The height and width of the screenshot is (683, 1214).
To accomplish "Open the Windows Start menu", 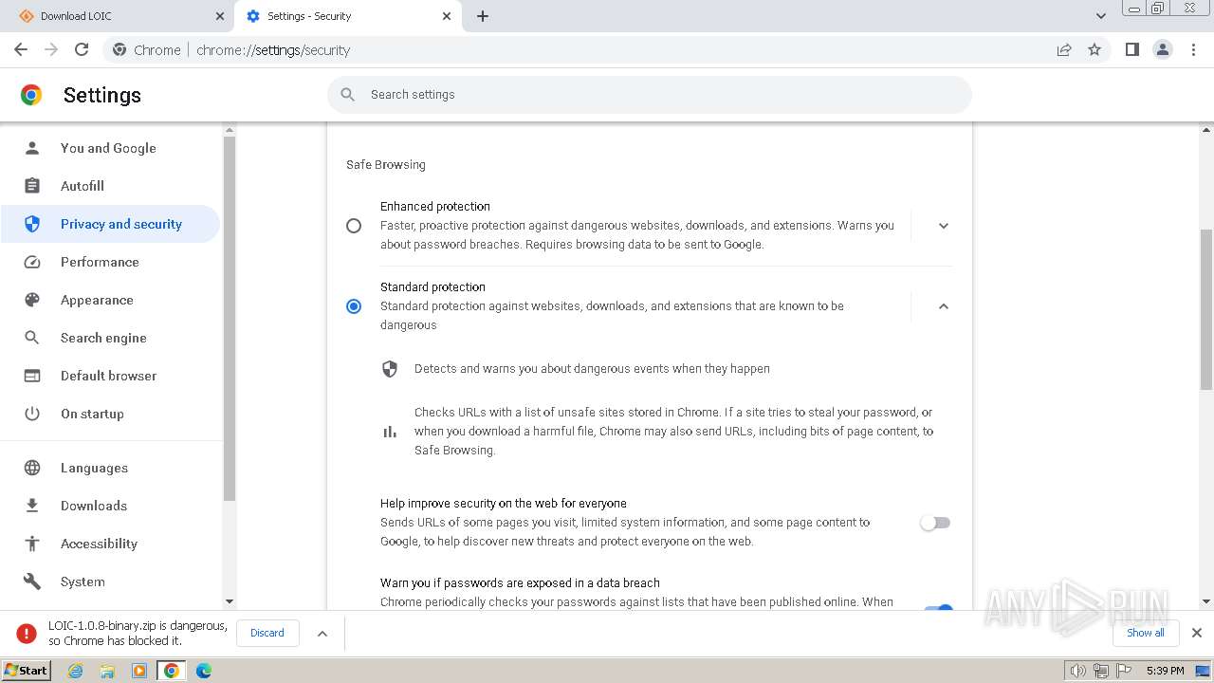I will pos(27,671).
